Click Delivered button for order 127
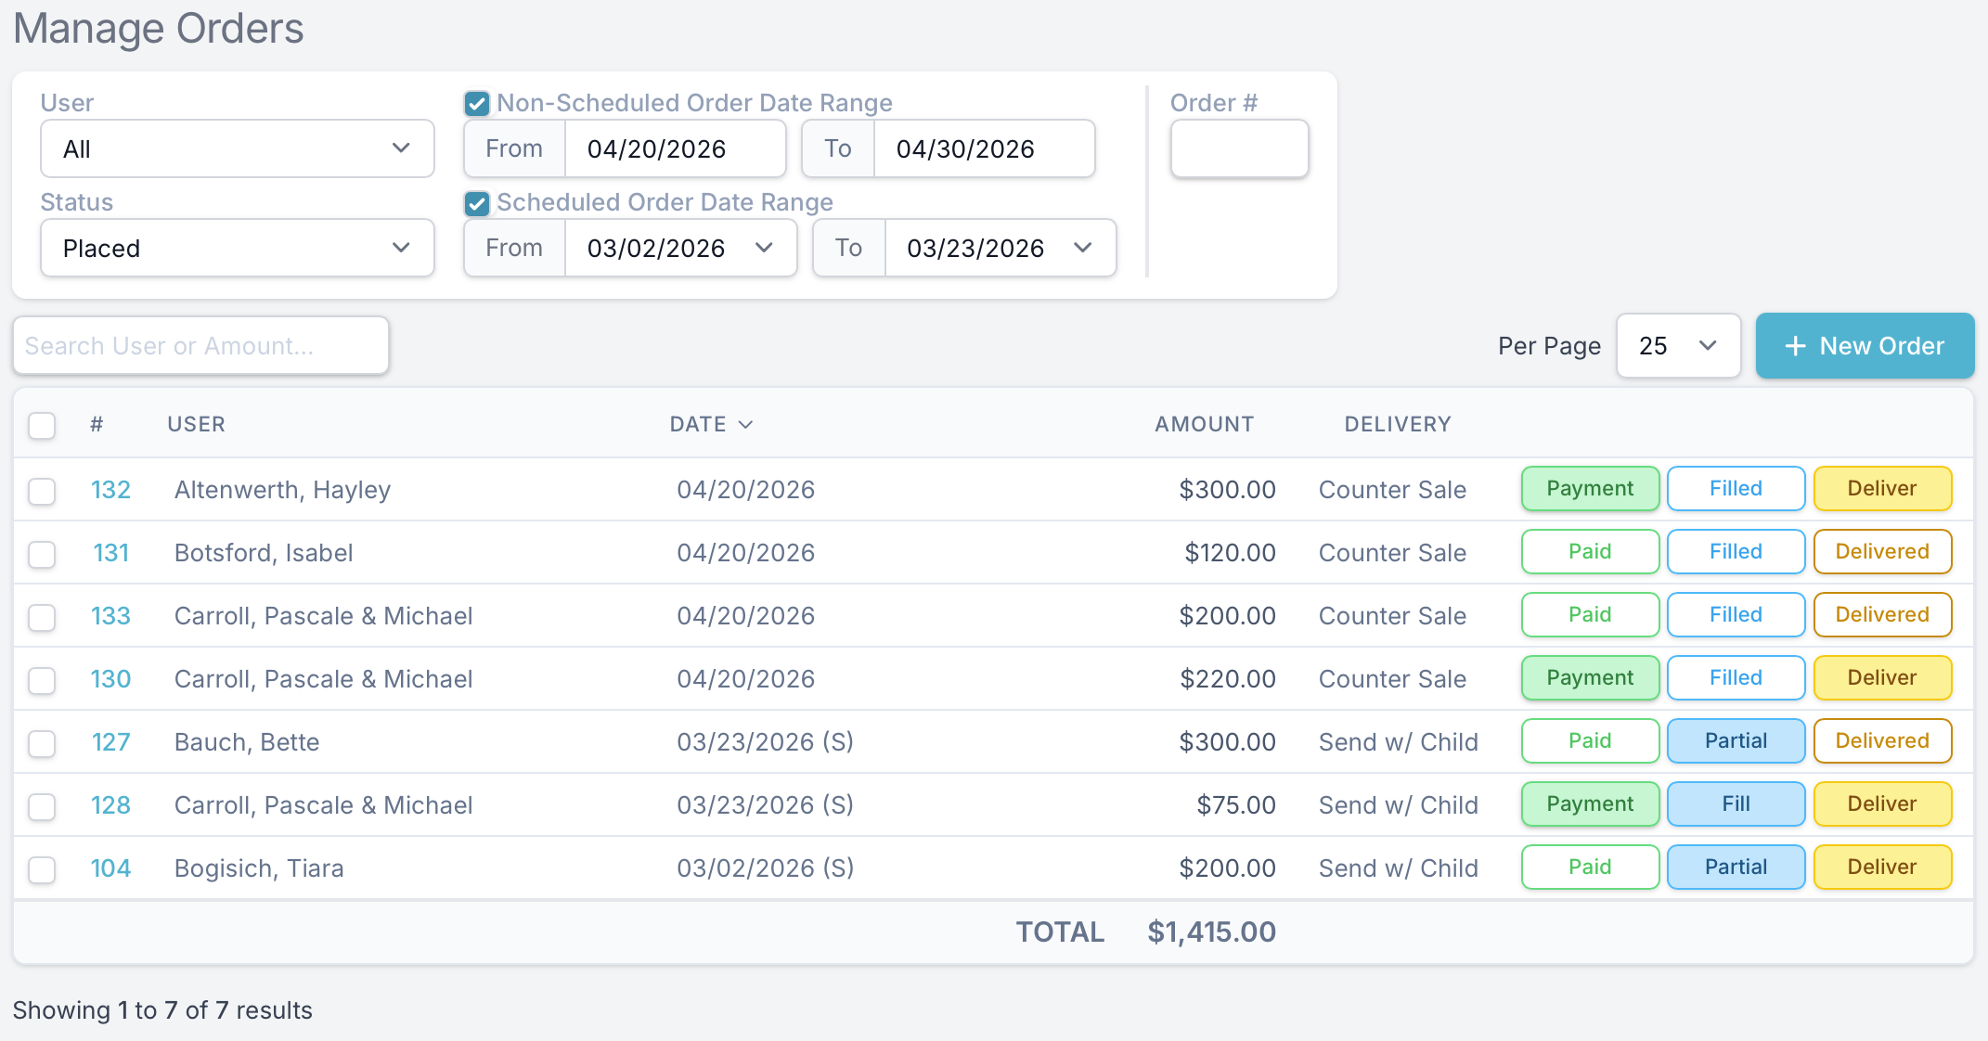The width and height of the screenshot is (1988, 1041). point(1882,741)
